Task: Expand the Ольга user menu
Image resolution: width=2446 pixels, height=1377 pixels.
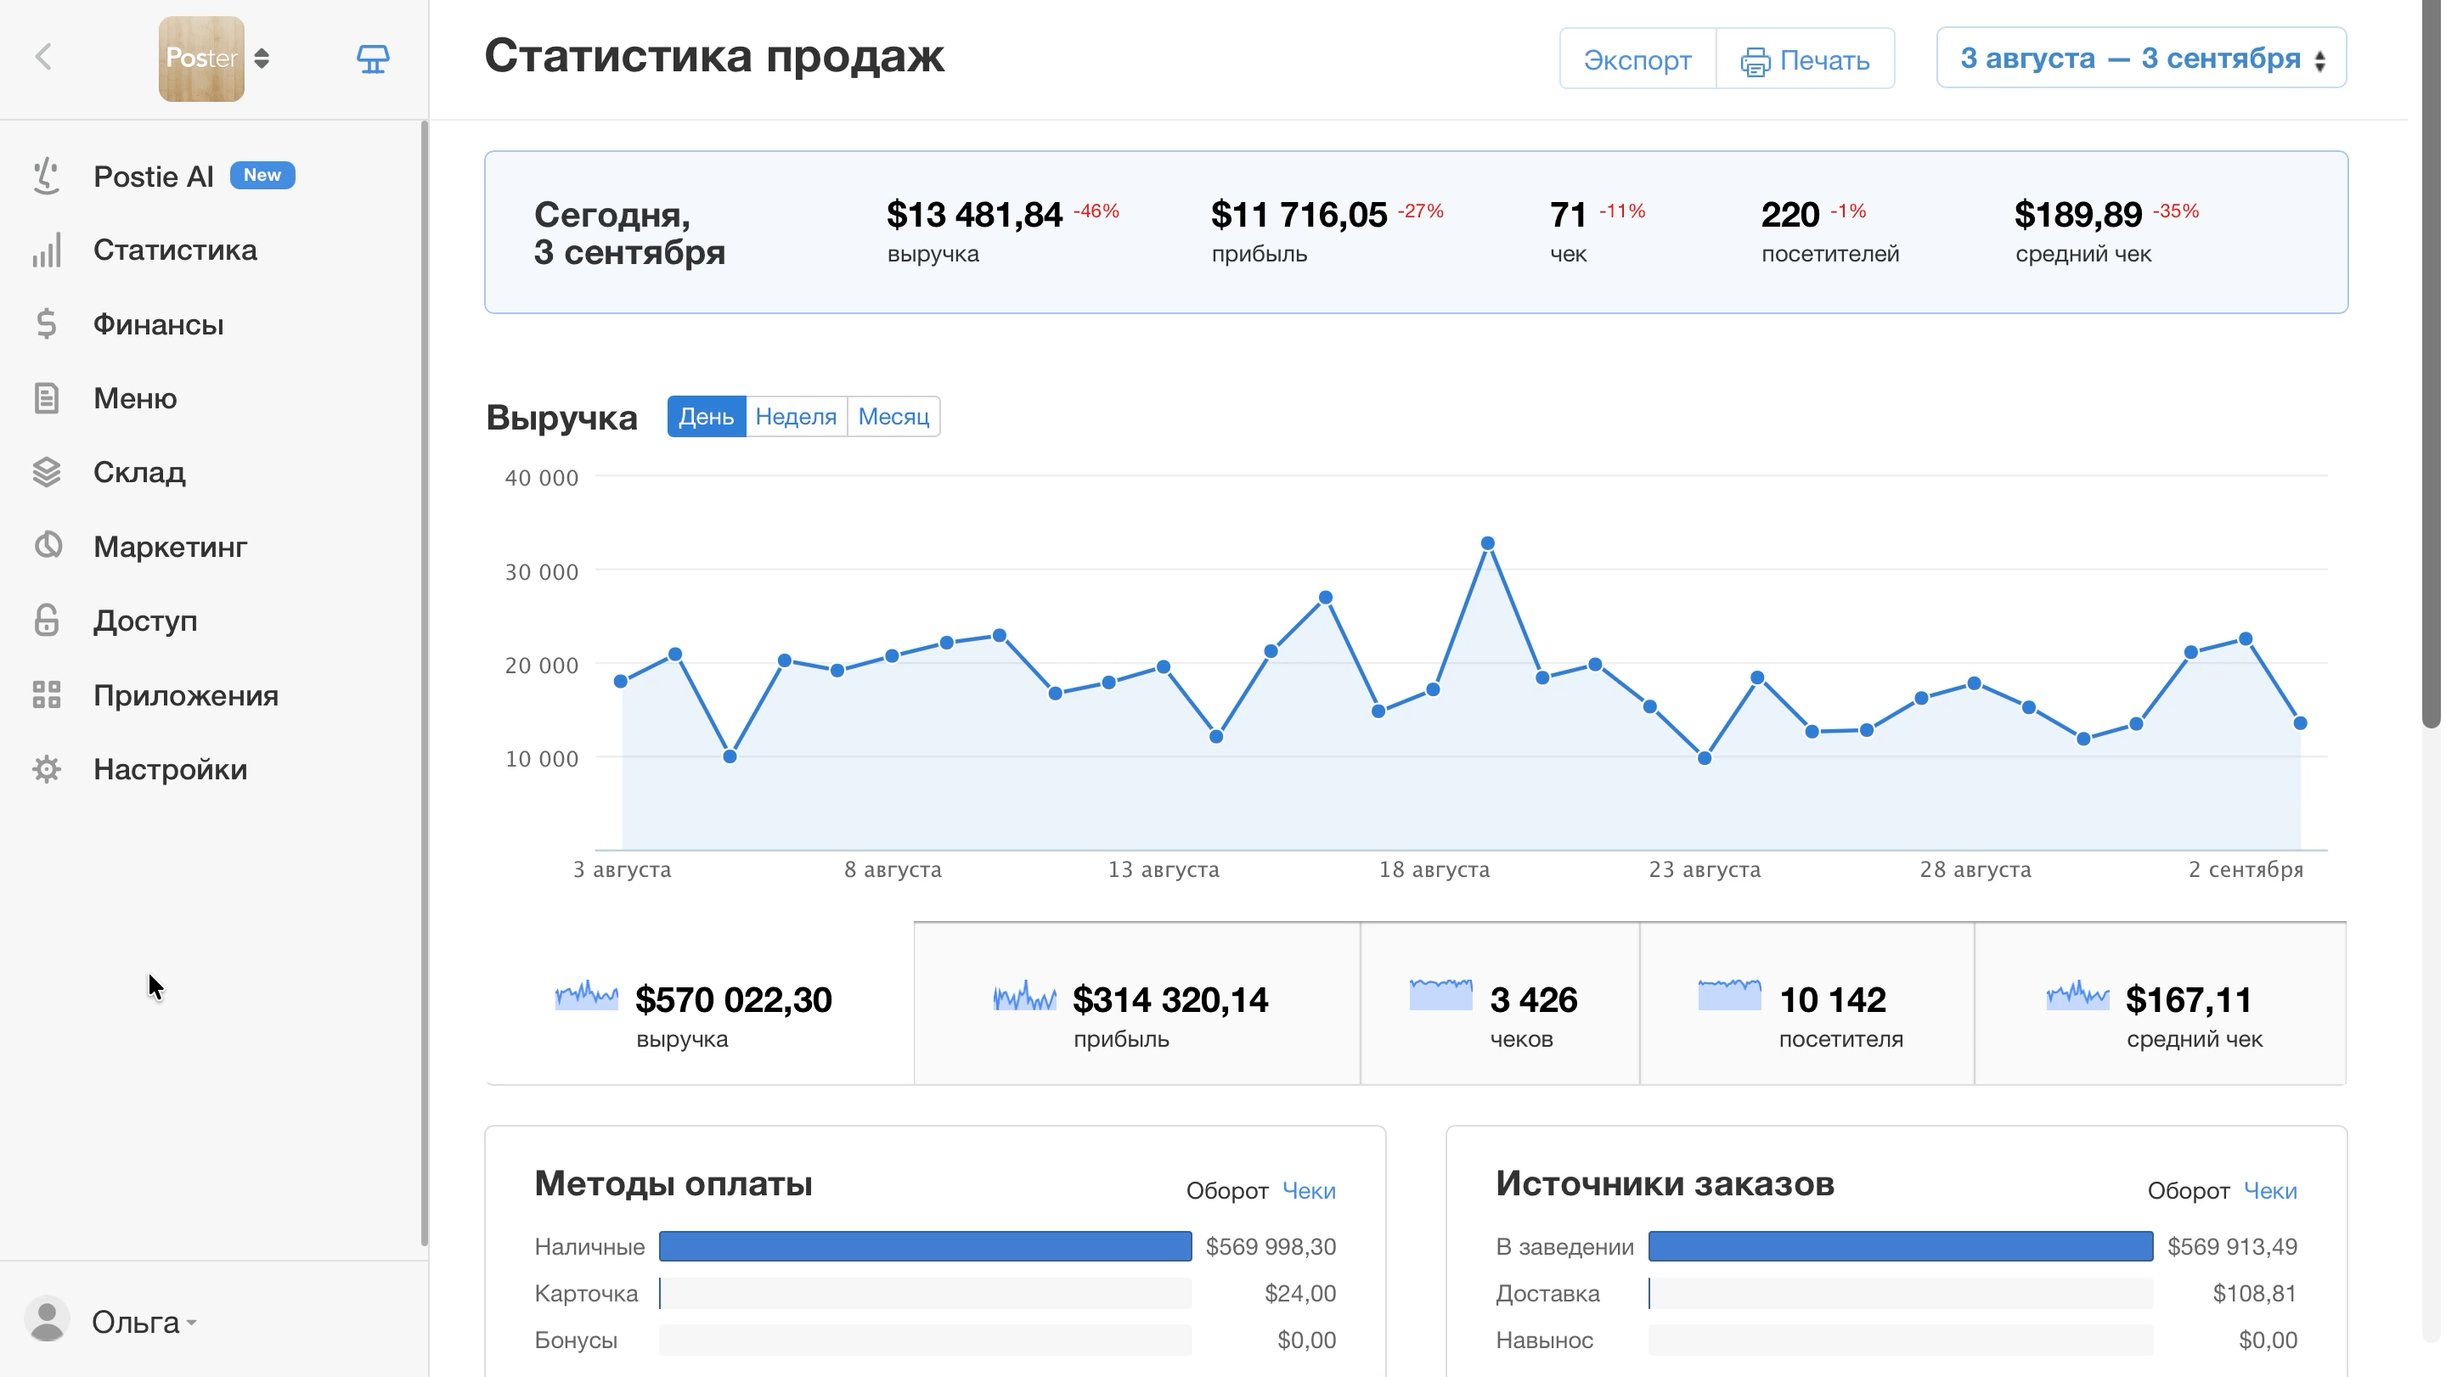Action: pyautogui.click(x=144, y=1322)
